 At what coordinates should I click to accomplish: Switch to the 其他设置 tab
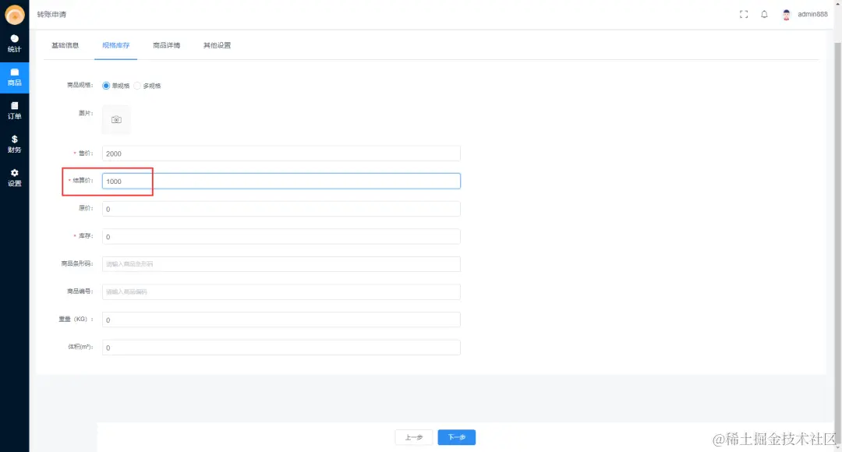click(x=217, y=45)
